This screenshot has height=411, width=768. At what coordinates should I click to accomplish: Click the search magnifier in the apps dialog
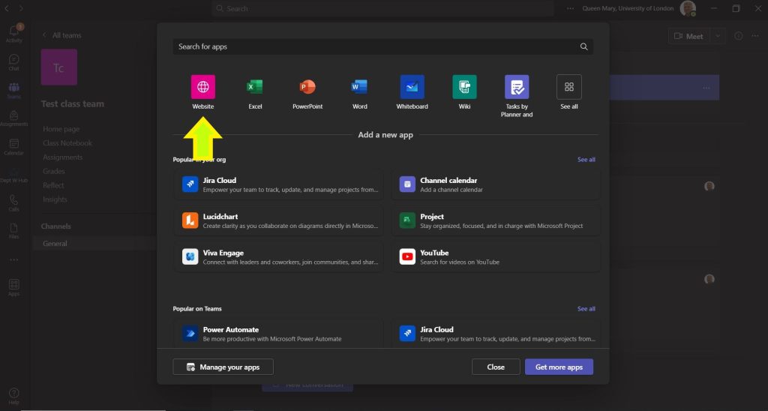coord(583,46)
